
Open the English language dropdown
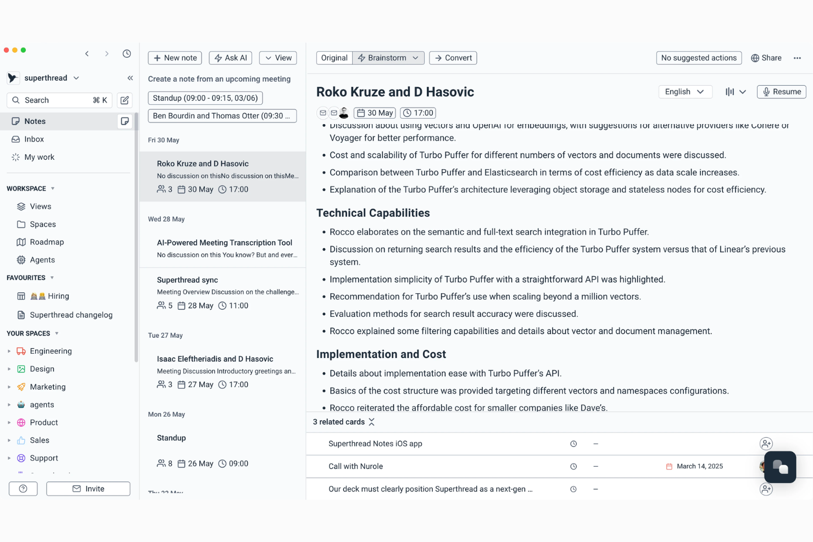coord(685,92)
